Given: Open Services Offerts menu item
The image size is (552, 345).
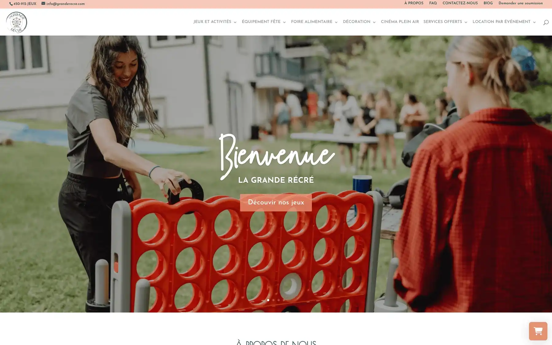Looking at the screenshot, I should 443,22.
